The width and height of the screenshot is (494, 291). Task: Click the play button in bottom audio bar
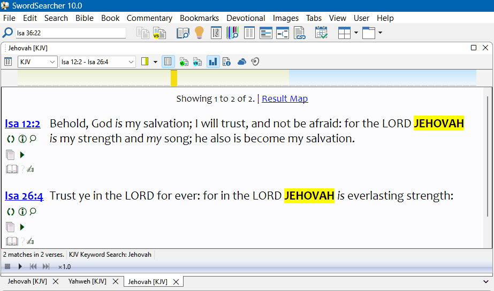click(20, 266)
